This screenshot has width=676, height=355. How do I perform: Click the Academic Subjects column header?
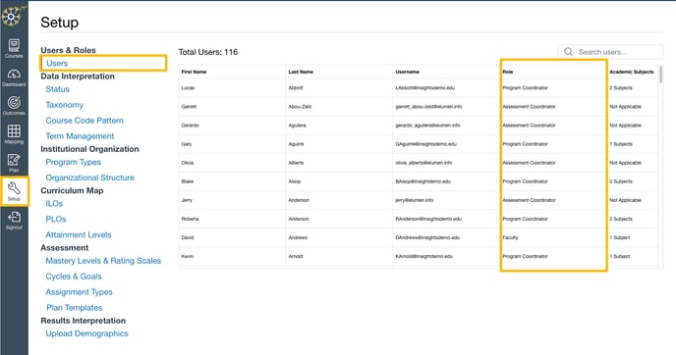click(632, 72)
